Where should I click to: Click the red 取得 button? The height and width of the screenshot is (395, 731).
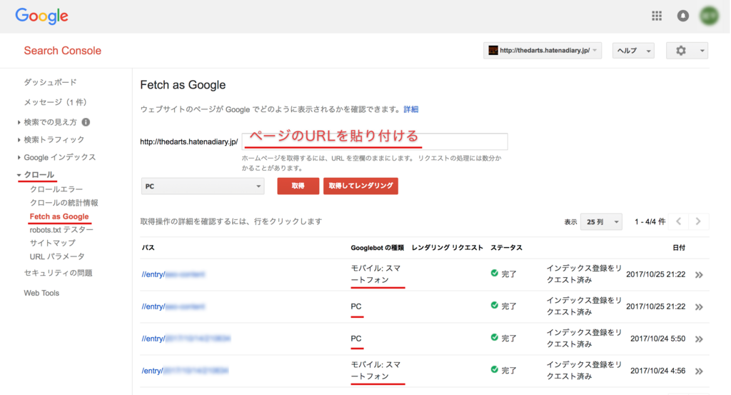(x=298, y=186)
